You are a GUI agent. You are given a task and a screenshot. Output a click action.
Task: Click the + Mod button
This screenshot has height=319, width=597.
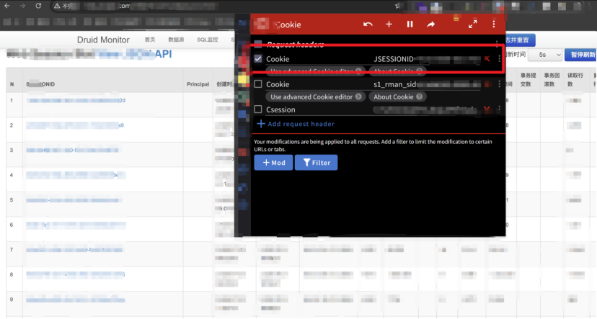(x=273, y=162)
